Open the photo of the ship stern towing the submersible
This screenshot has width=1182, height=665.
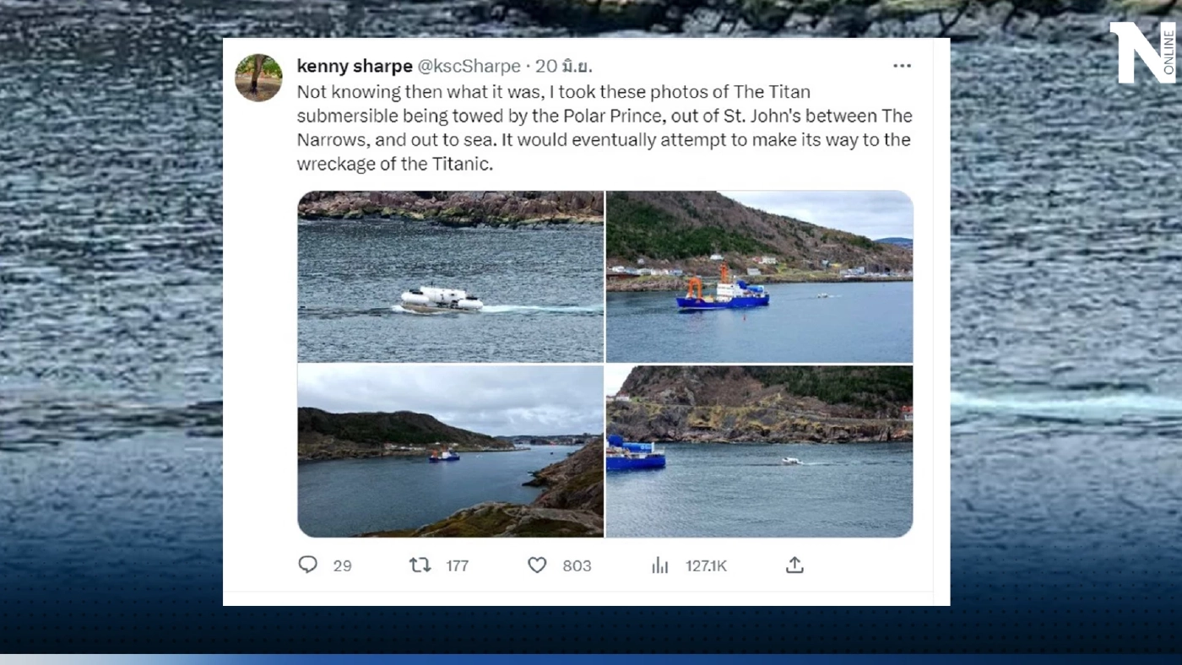tap(760, 451)
